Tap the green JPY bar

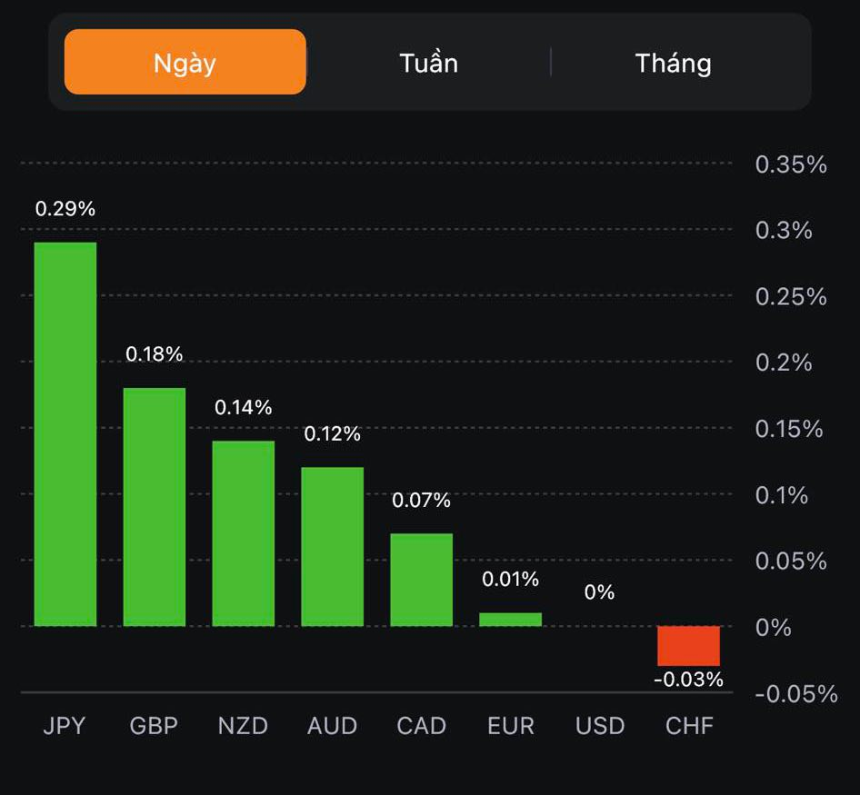pyautogui.click(x=65, y=434)
